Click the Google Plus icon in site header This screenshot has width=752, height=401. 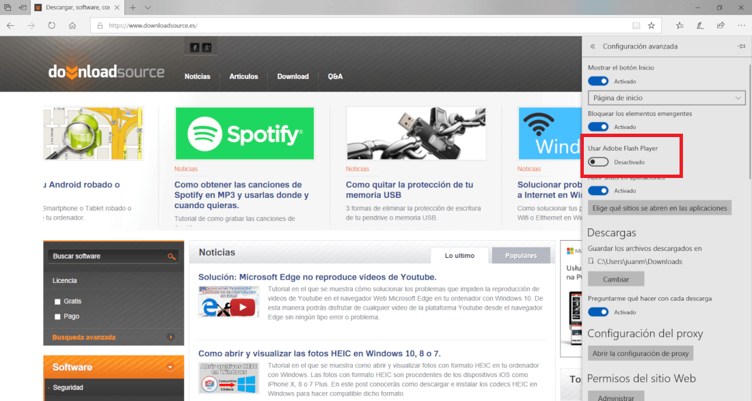pyautogui.click(x=206, y=47)
